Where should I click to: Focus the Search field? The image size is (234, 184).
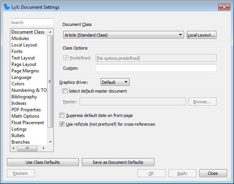32,22
